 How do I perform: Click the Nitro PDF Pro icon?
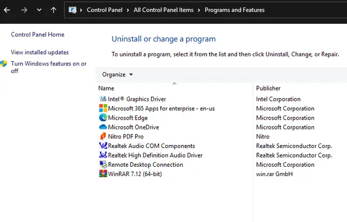(103, 136)
